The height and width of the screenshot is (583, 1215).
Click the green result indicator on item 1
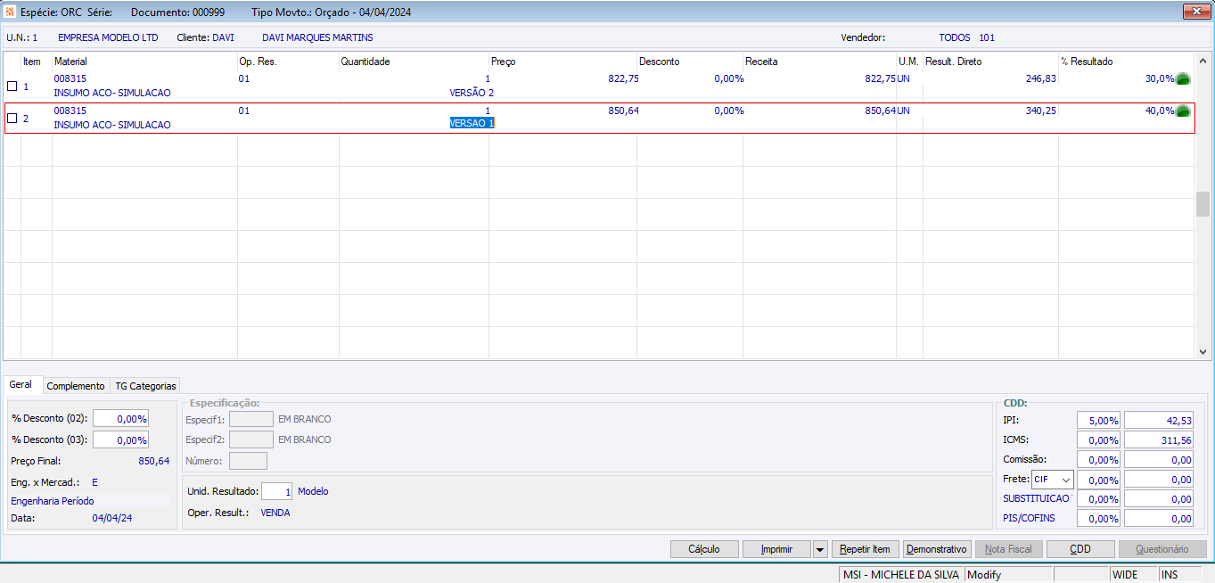click(x=1183, y=79)
